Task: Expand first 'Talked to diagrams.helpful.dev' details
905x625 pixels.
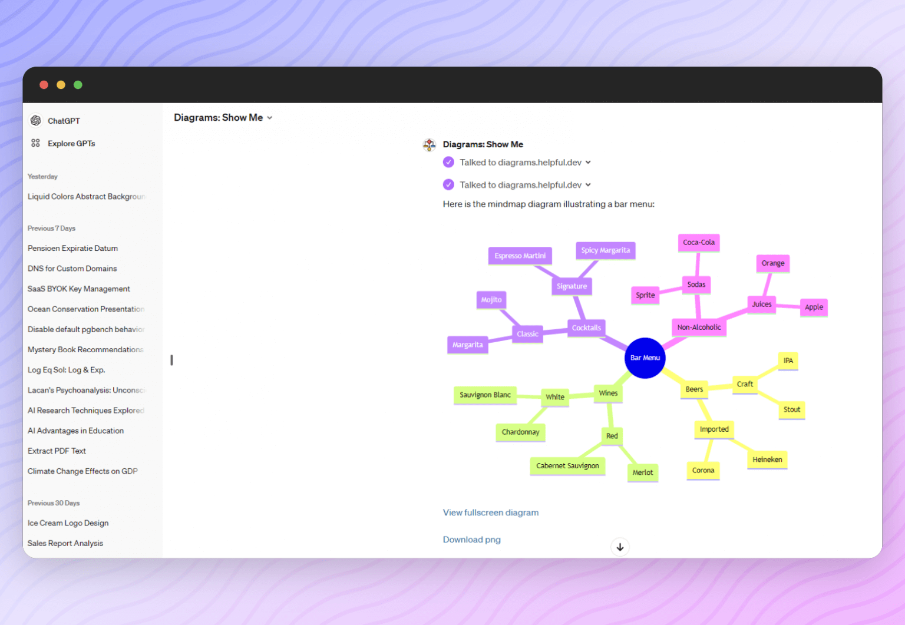Action: (588, 163)
